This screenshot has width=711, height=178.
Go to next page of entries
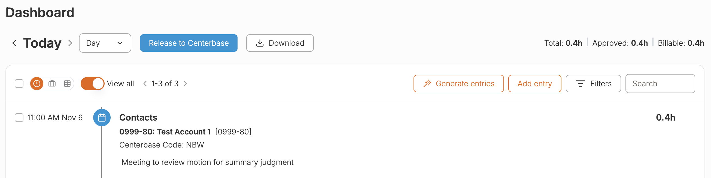pos(185,84)
